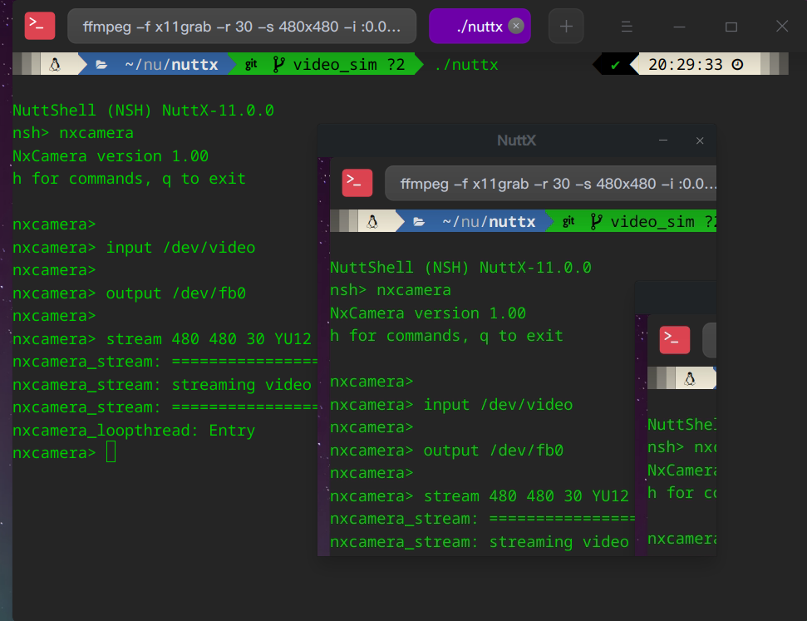807x621 pixels.
Task: Click 'nxcamera_stream: streaming video' in the outer terminal
Action: coord(162,385)
